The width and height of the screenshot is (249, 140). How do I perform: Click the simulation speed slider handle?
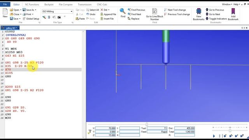click(230, 130)
